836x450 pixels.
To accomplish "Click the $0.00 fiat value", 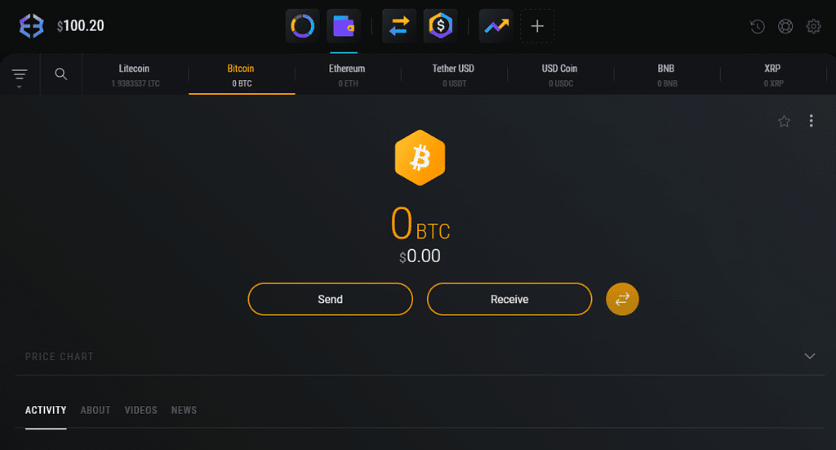I will 420,256.
